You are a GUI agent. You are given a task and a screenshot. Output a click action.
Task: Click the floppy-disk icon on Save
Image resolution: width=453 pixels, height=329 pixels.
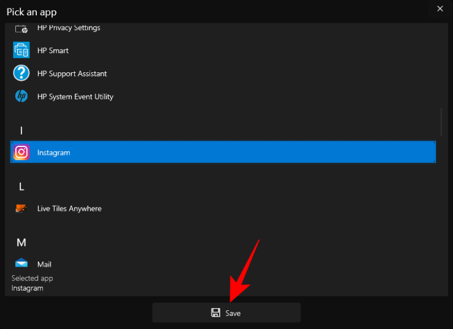point(216,312)
